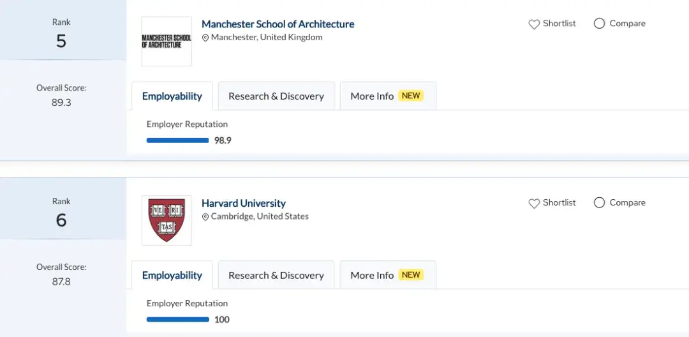The width and height of the screenshot is (689, 337).
Task: Click location pin next to Manchester, United Kingdom
Action: 205,38
